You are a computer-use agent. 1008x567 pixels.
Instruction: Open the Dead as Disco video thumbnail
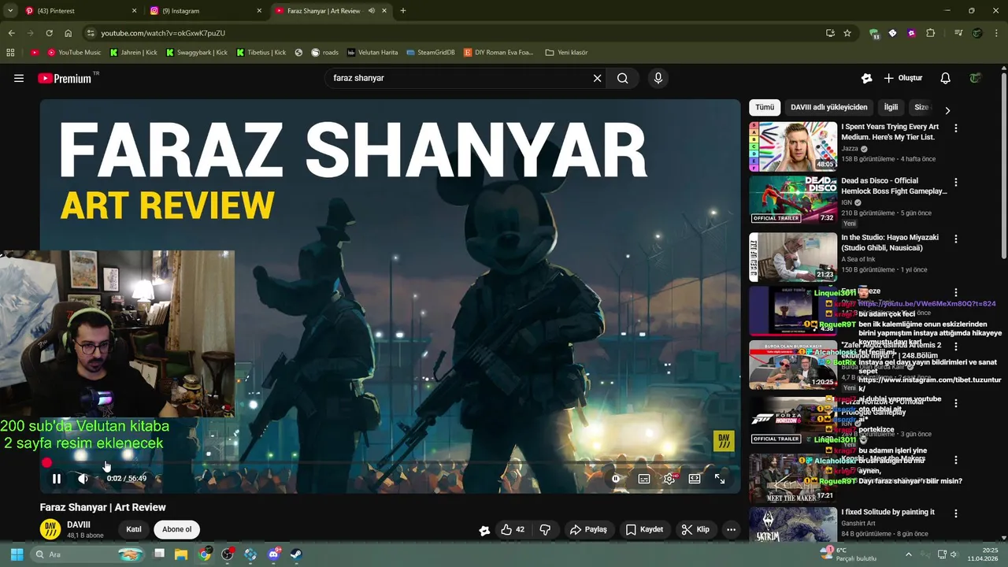793,200
